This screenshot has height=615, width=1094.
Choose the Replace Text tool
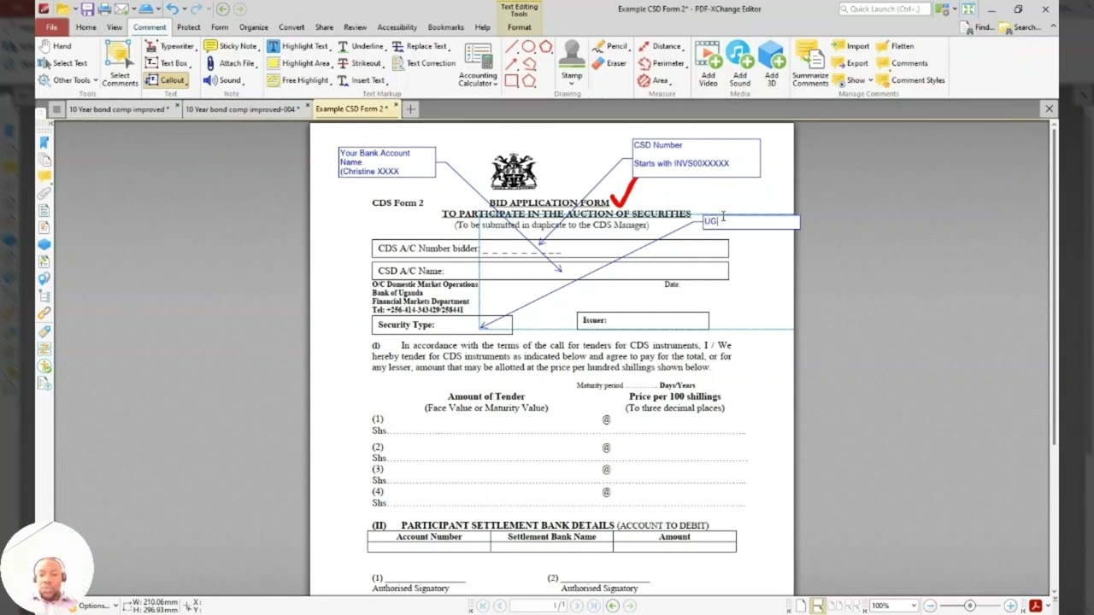tap(420, 46)
